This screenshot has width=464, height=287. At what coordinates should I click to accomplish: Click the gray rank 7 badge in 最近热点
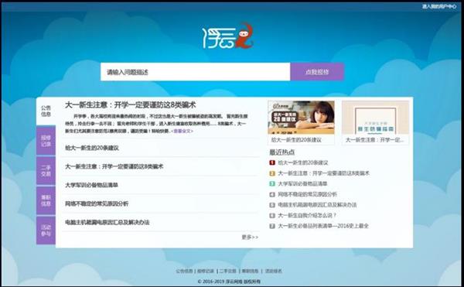pos(272,226)
